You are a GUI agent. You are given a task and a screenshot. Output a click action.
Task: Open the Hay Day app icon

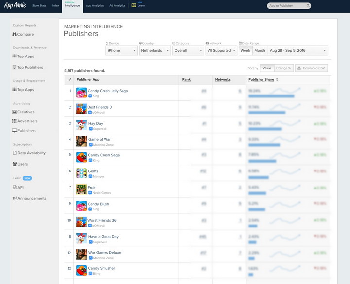pyautogui.click(x=81, y=125)
